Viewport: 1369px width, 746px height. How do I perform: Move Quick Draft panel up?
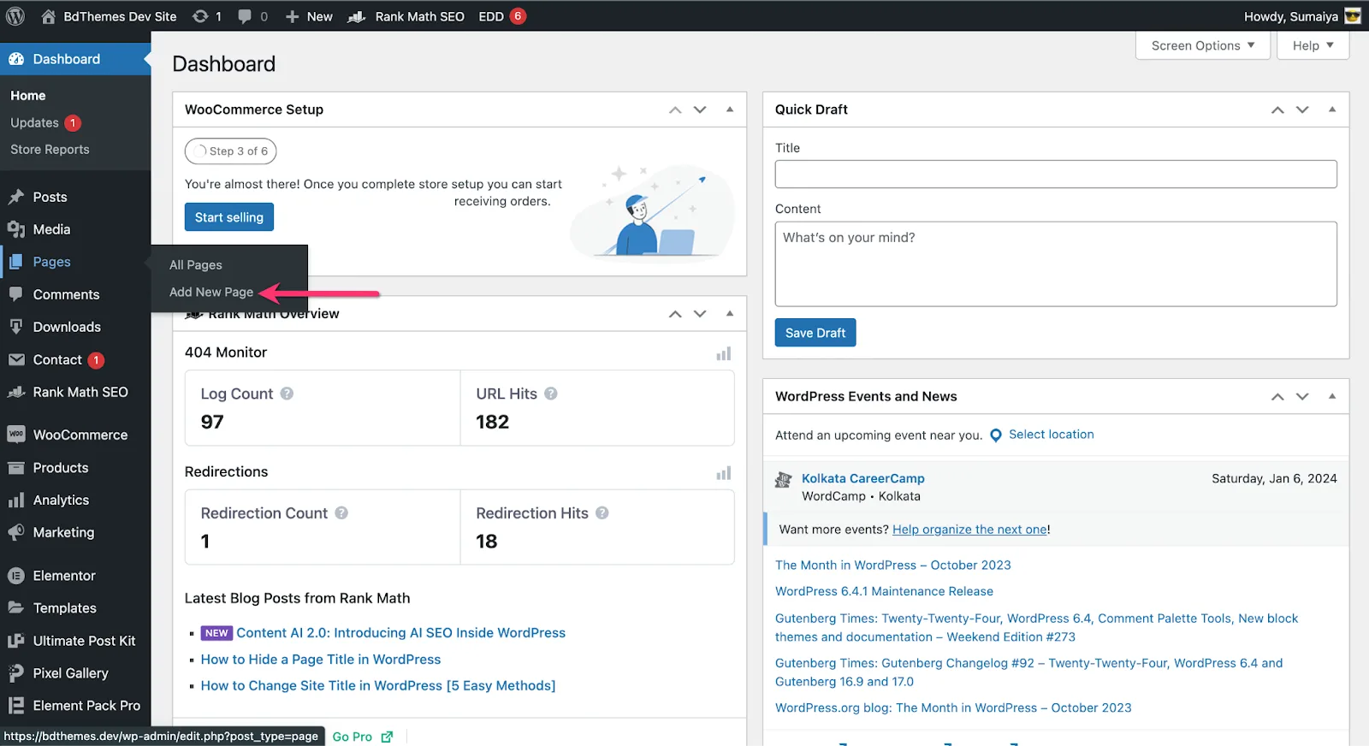click(1277, 110)
